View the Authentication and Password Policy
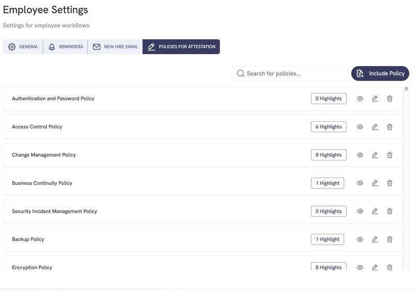The image size is (413, 291). click(x=360, y=99)
